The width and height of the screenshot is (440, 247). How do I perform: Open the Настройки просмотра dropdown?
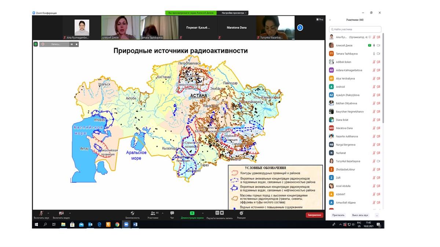pyautogui.click(x=234, y=13)
